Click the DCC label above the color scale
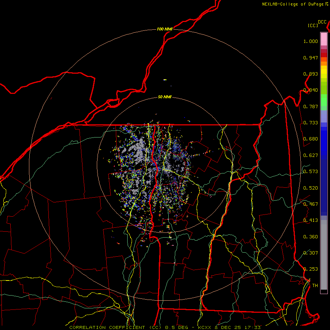The width and height of the screenshot is (330, 330). coord(322,22)
